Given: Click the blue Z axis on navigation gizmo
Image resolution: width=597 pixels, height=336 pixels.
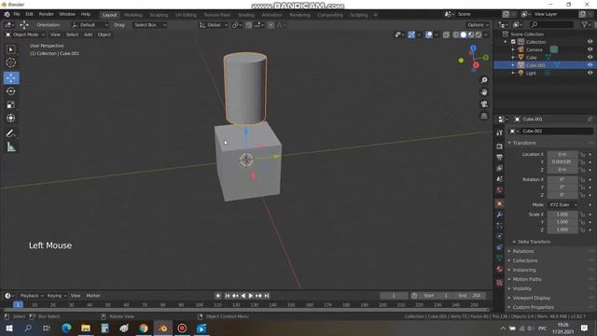Looking at the screenshot, I should tap(473, 48).
